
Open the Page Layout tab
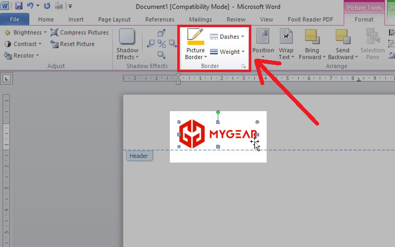pyautogui.click(x=114, y=20)
